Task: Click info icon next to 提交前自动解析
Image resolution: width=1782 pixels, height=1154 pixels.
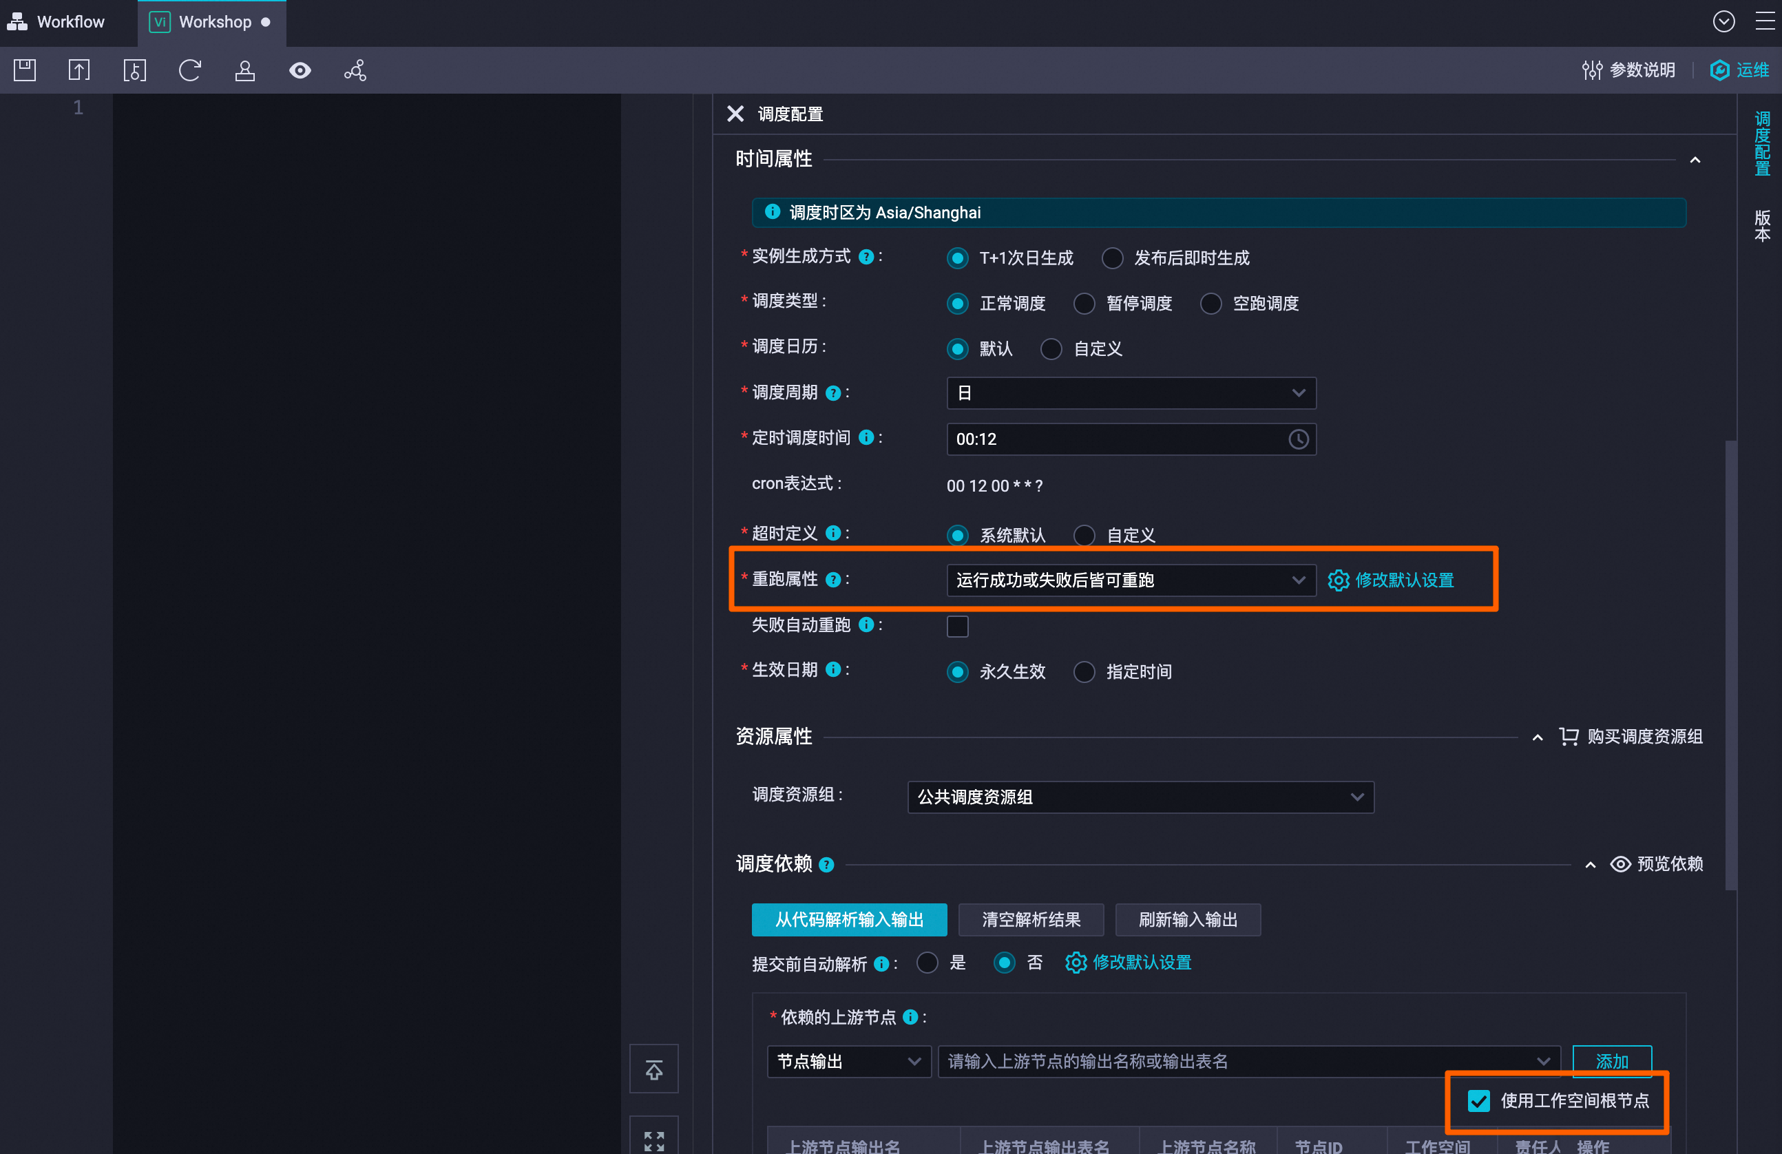Action: 882,964
